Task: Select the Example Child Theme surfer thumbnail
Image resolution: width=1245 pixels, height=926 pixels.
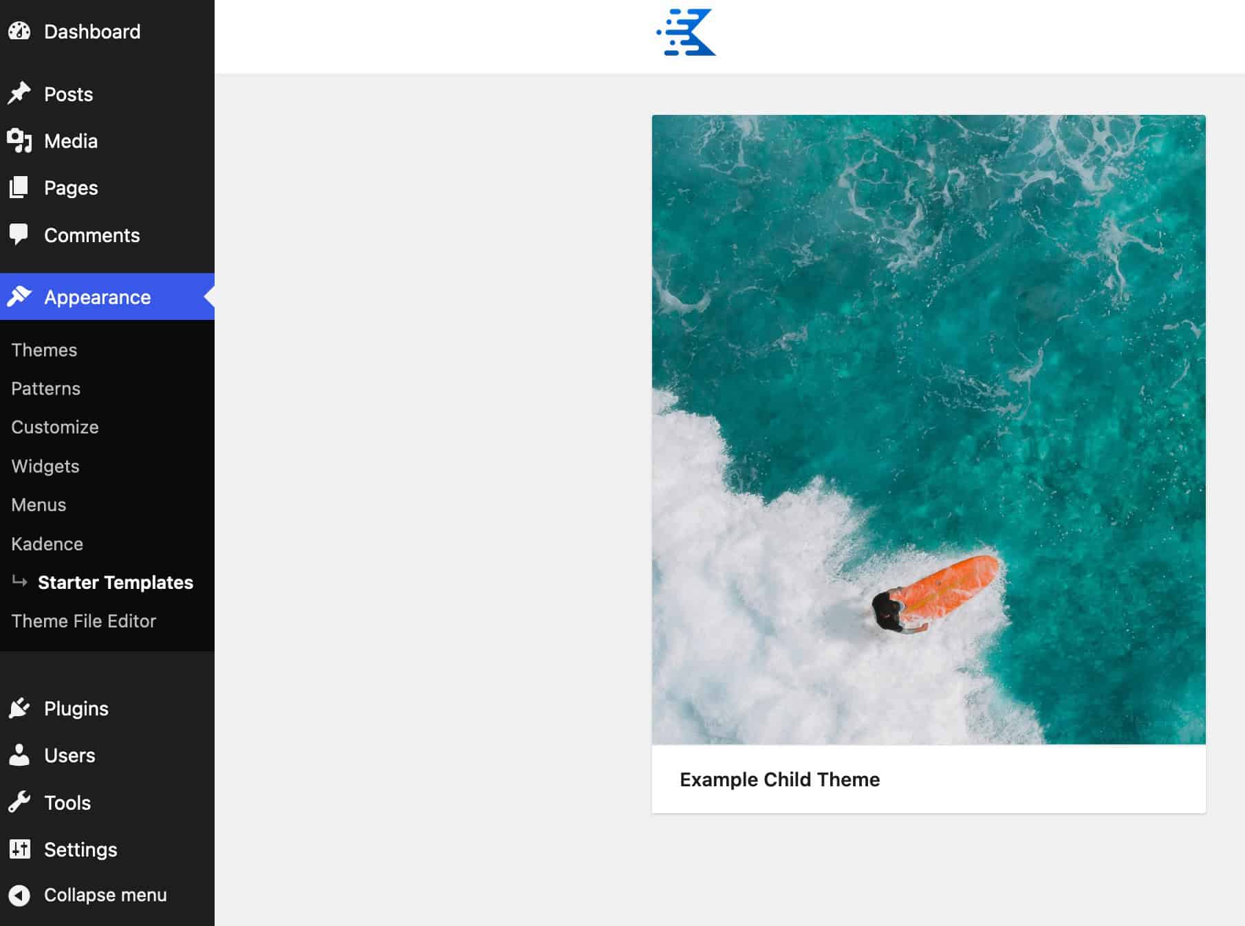Action: [928, 429]
